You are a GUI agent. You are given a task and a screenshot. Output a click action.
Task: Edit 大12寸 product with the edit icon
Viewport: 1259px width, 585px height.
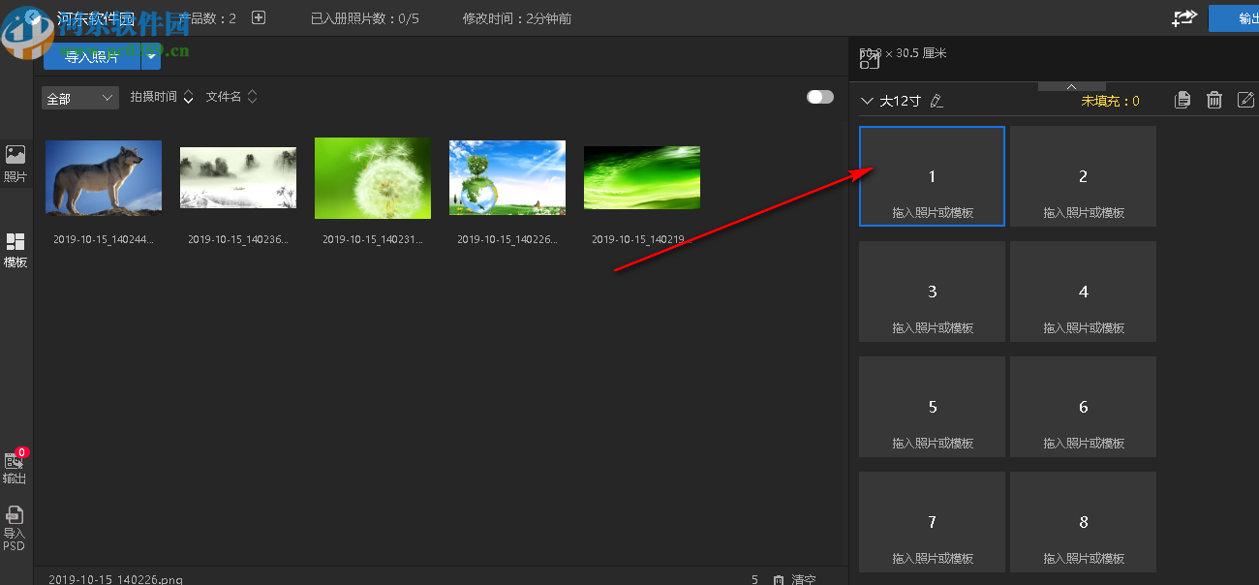(x=1246, y=100)
